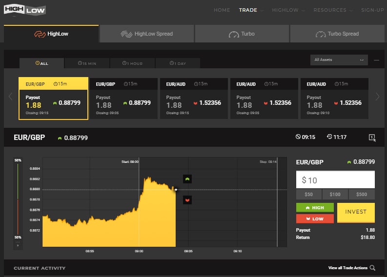Show next asset cards with right arrow

[x=377, y=97]
